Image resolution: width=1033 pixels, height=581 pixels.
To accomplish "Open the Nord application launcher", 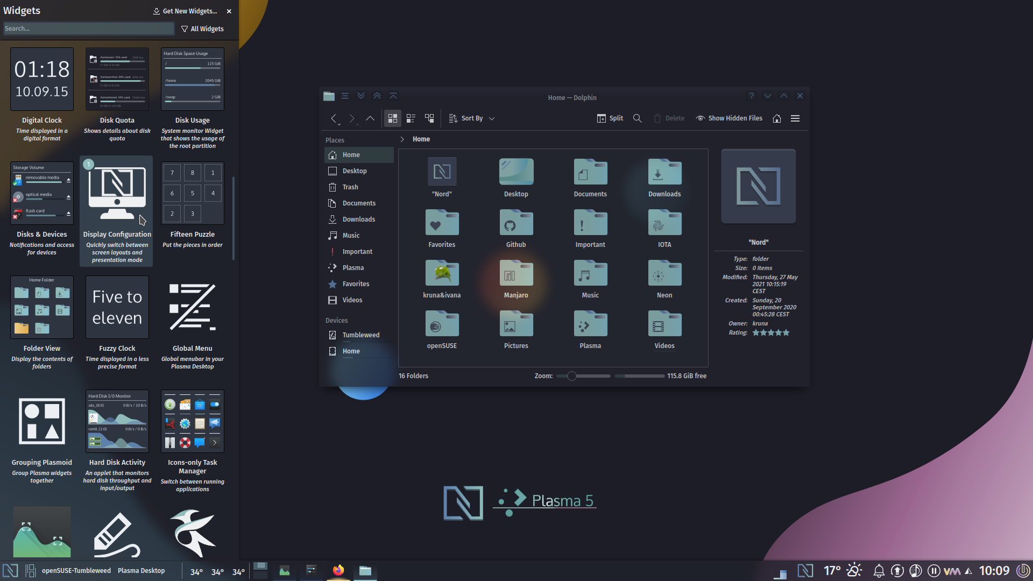I will (10, 571).
